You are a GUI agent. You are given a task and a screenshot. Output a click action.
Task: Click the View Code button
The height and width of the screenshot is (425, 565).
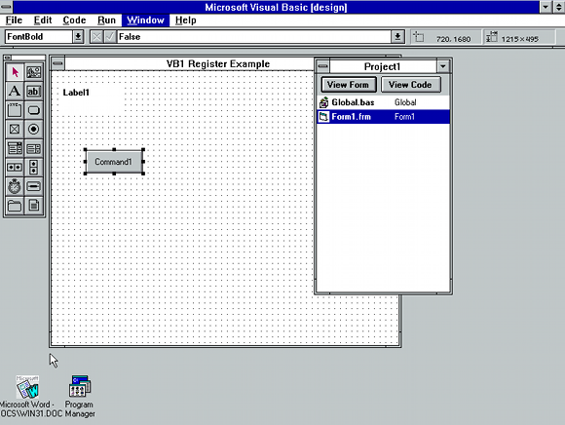tap(410, 85)
